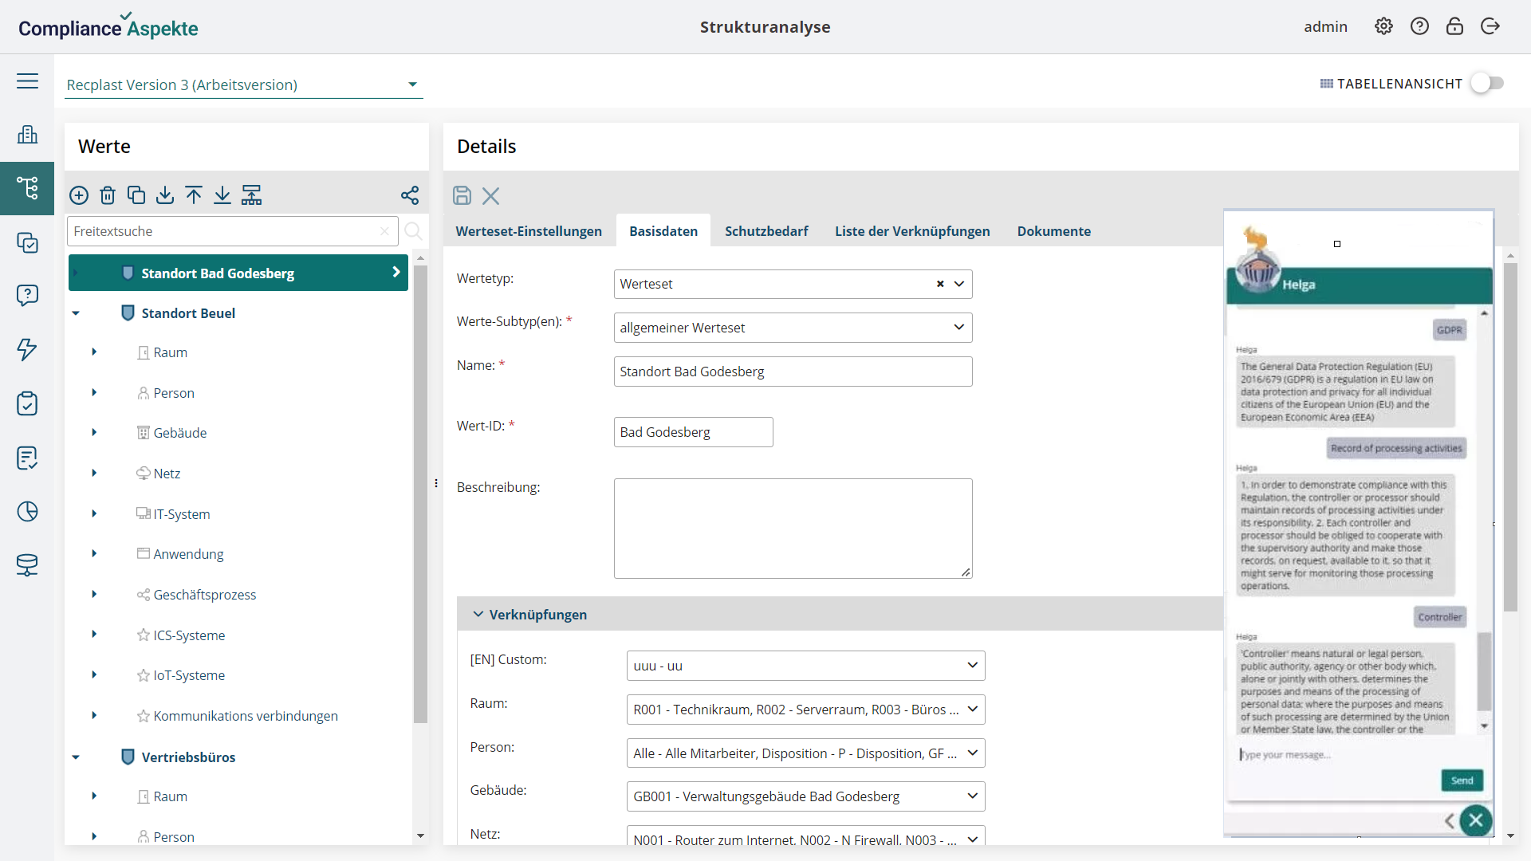Open the Raum links dropdown
The width and height of the screenshot is (1531, 861).
[805, 710]
